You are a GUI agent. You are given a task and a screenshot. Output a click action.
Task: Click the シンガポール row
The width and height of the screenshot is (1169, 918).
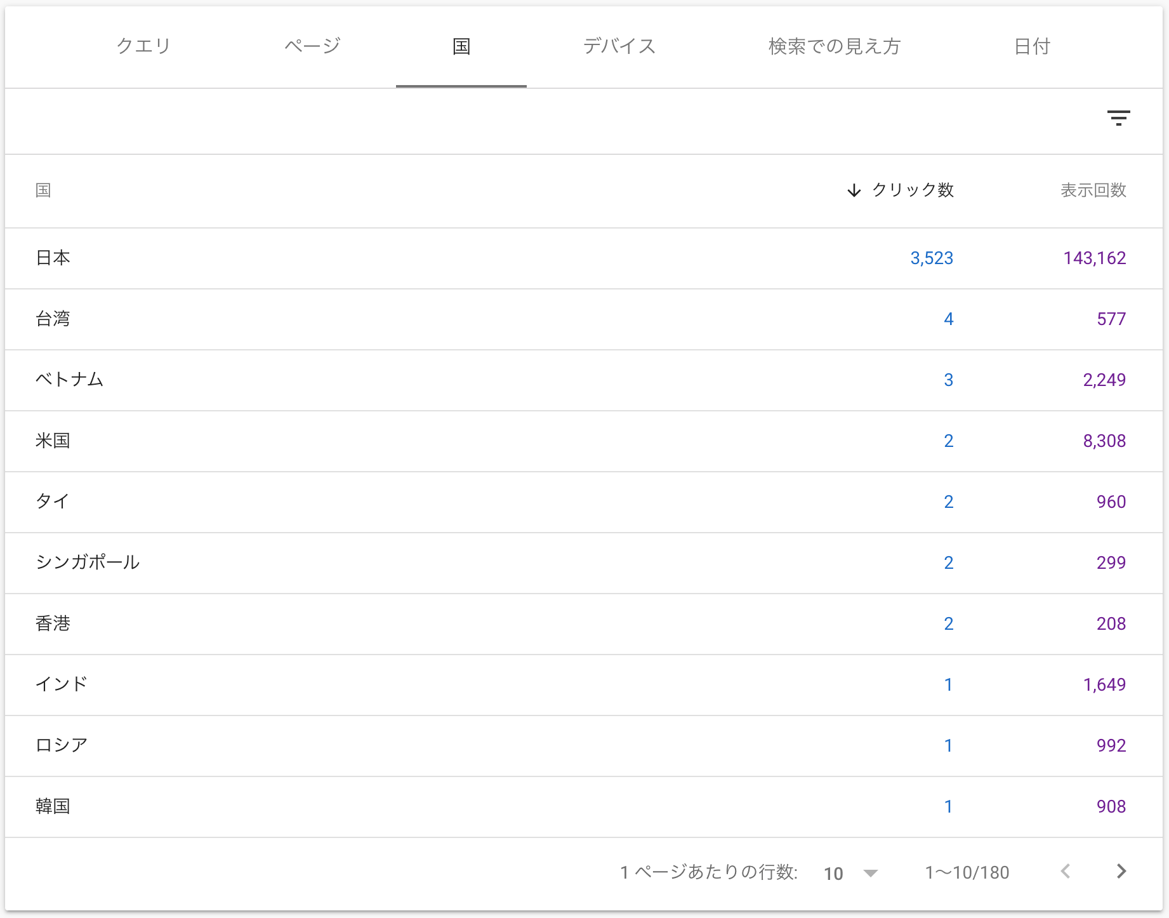(x=88, y=562)
